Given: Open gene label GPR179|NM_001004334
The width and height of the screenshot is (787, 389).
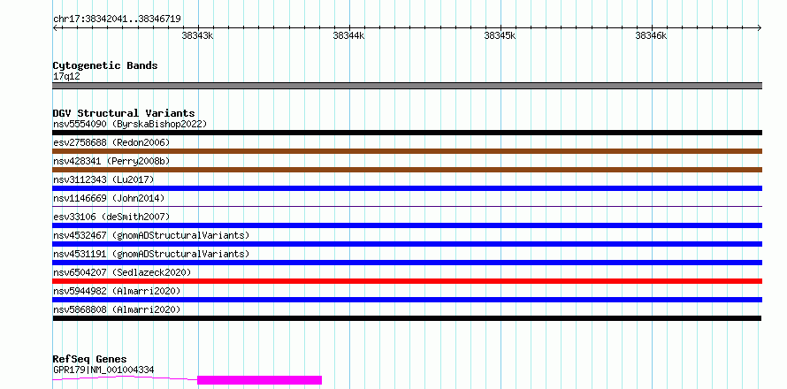Looking at the screenshot, I should pos(103,370).
